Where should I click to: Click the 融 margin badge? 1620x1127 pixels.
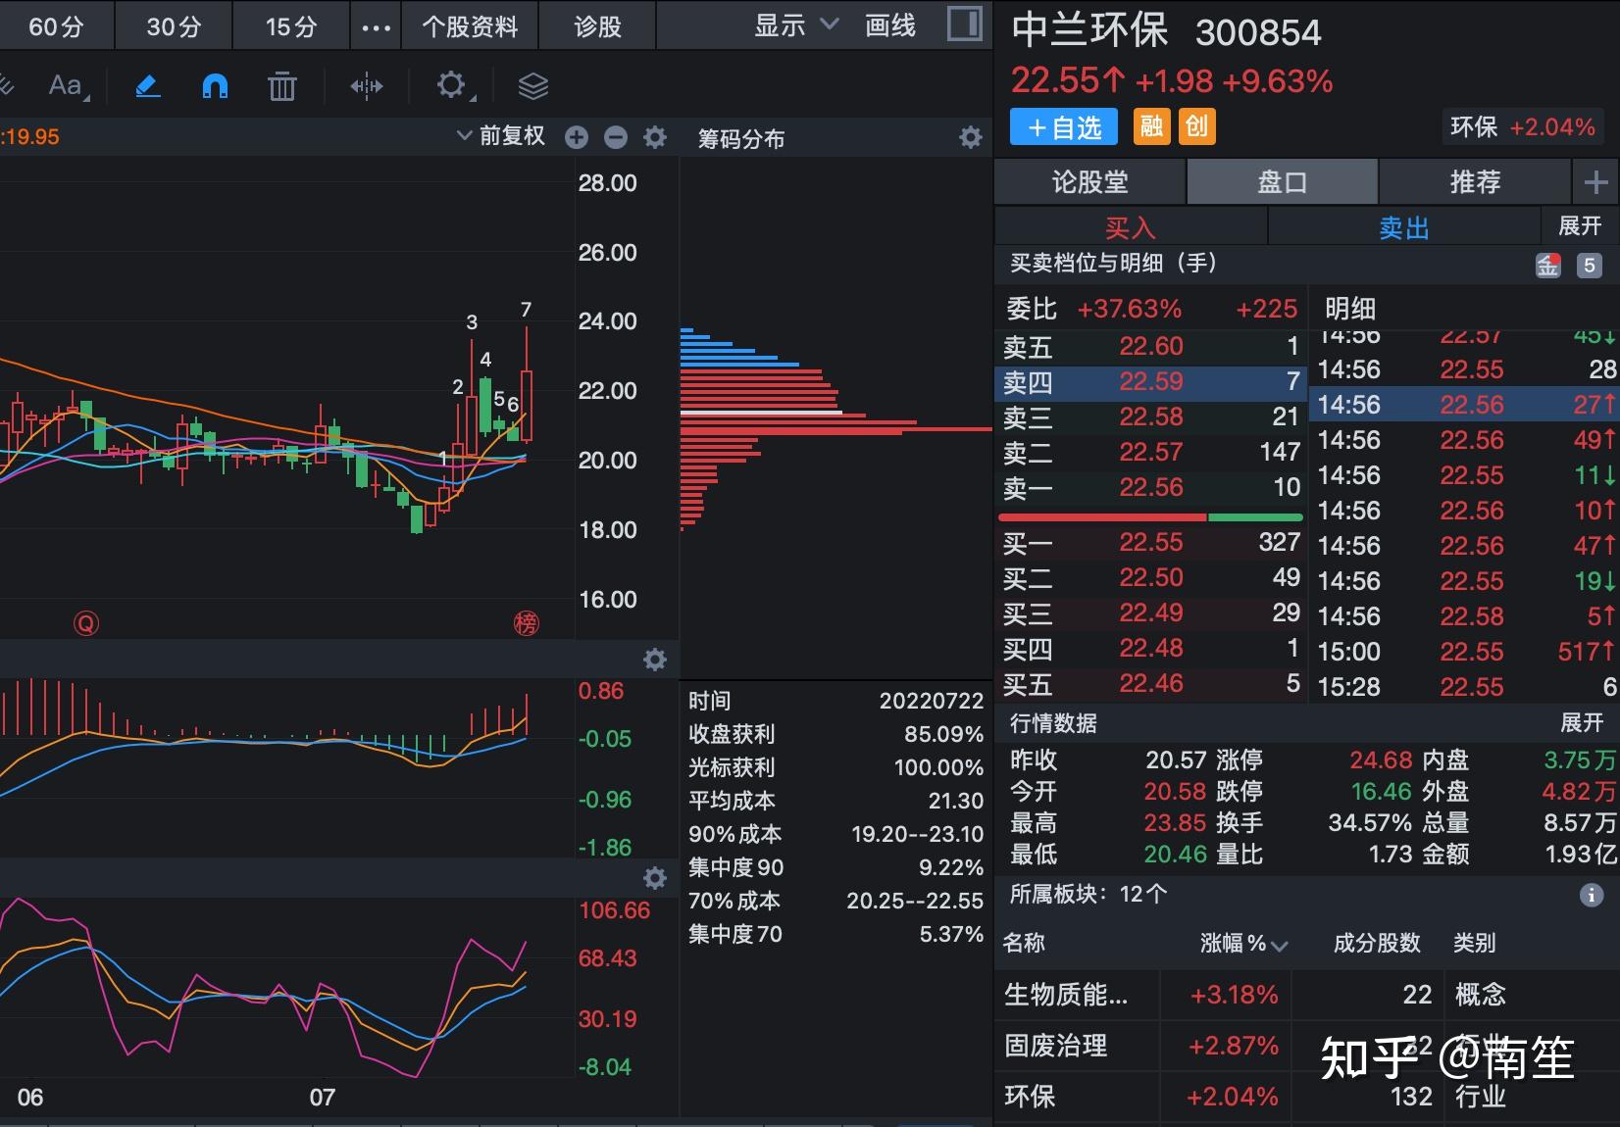coord(1152,126)
